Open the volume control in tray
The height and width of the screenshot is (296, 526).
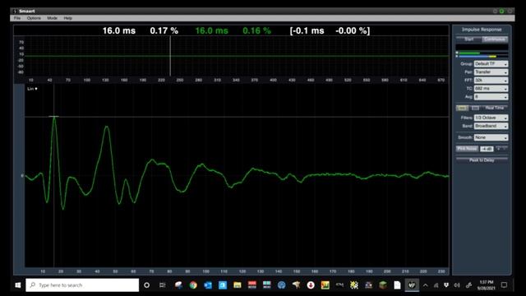457,285
